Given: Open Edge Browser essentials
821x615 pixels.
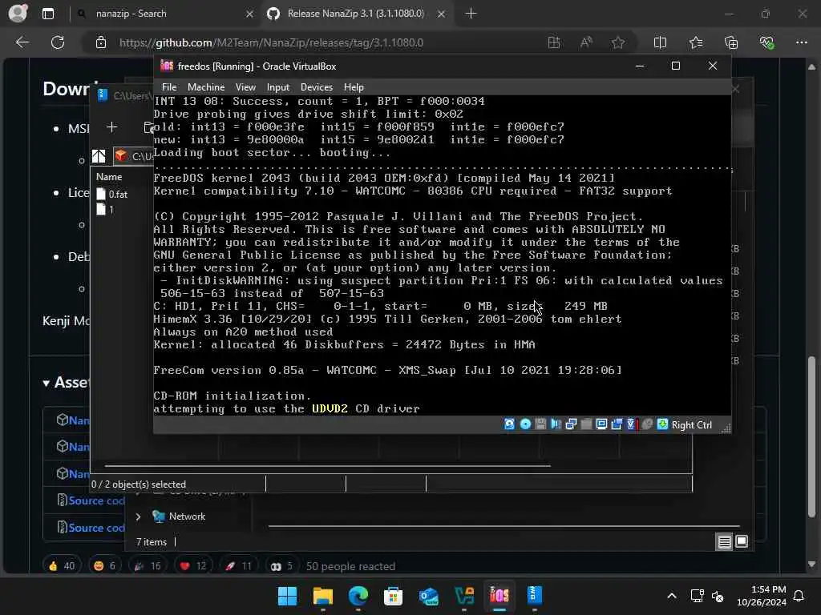Looking at the screenshot, I should [766, 43].
